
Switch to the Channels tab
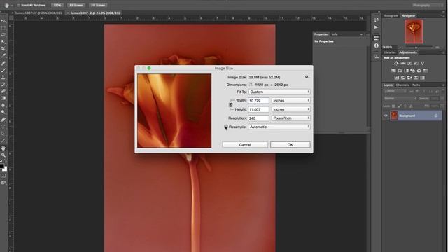click(x=402, y=85)
